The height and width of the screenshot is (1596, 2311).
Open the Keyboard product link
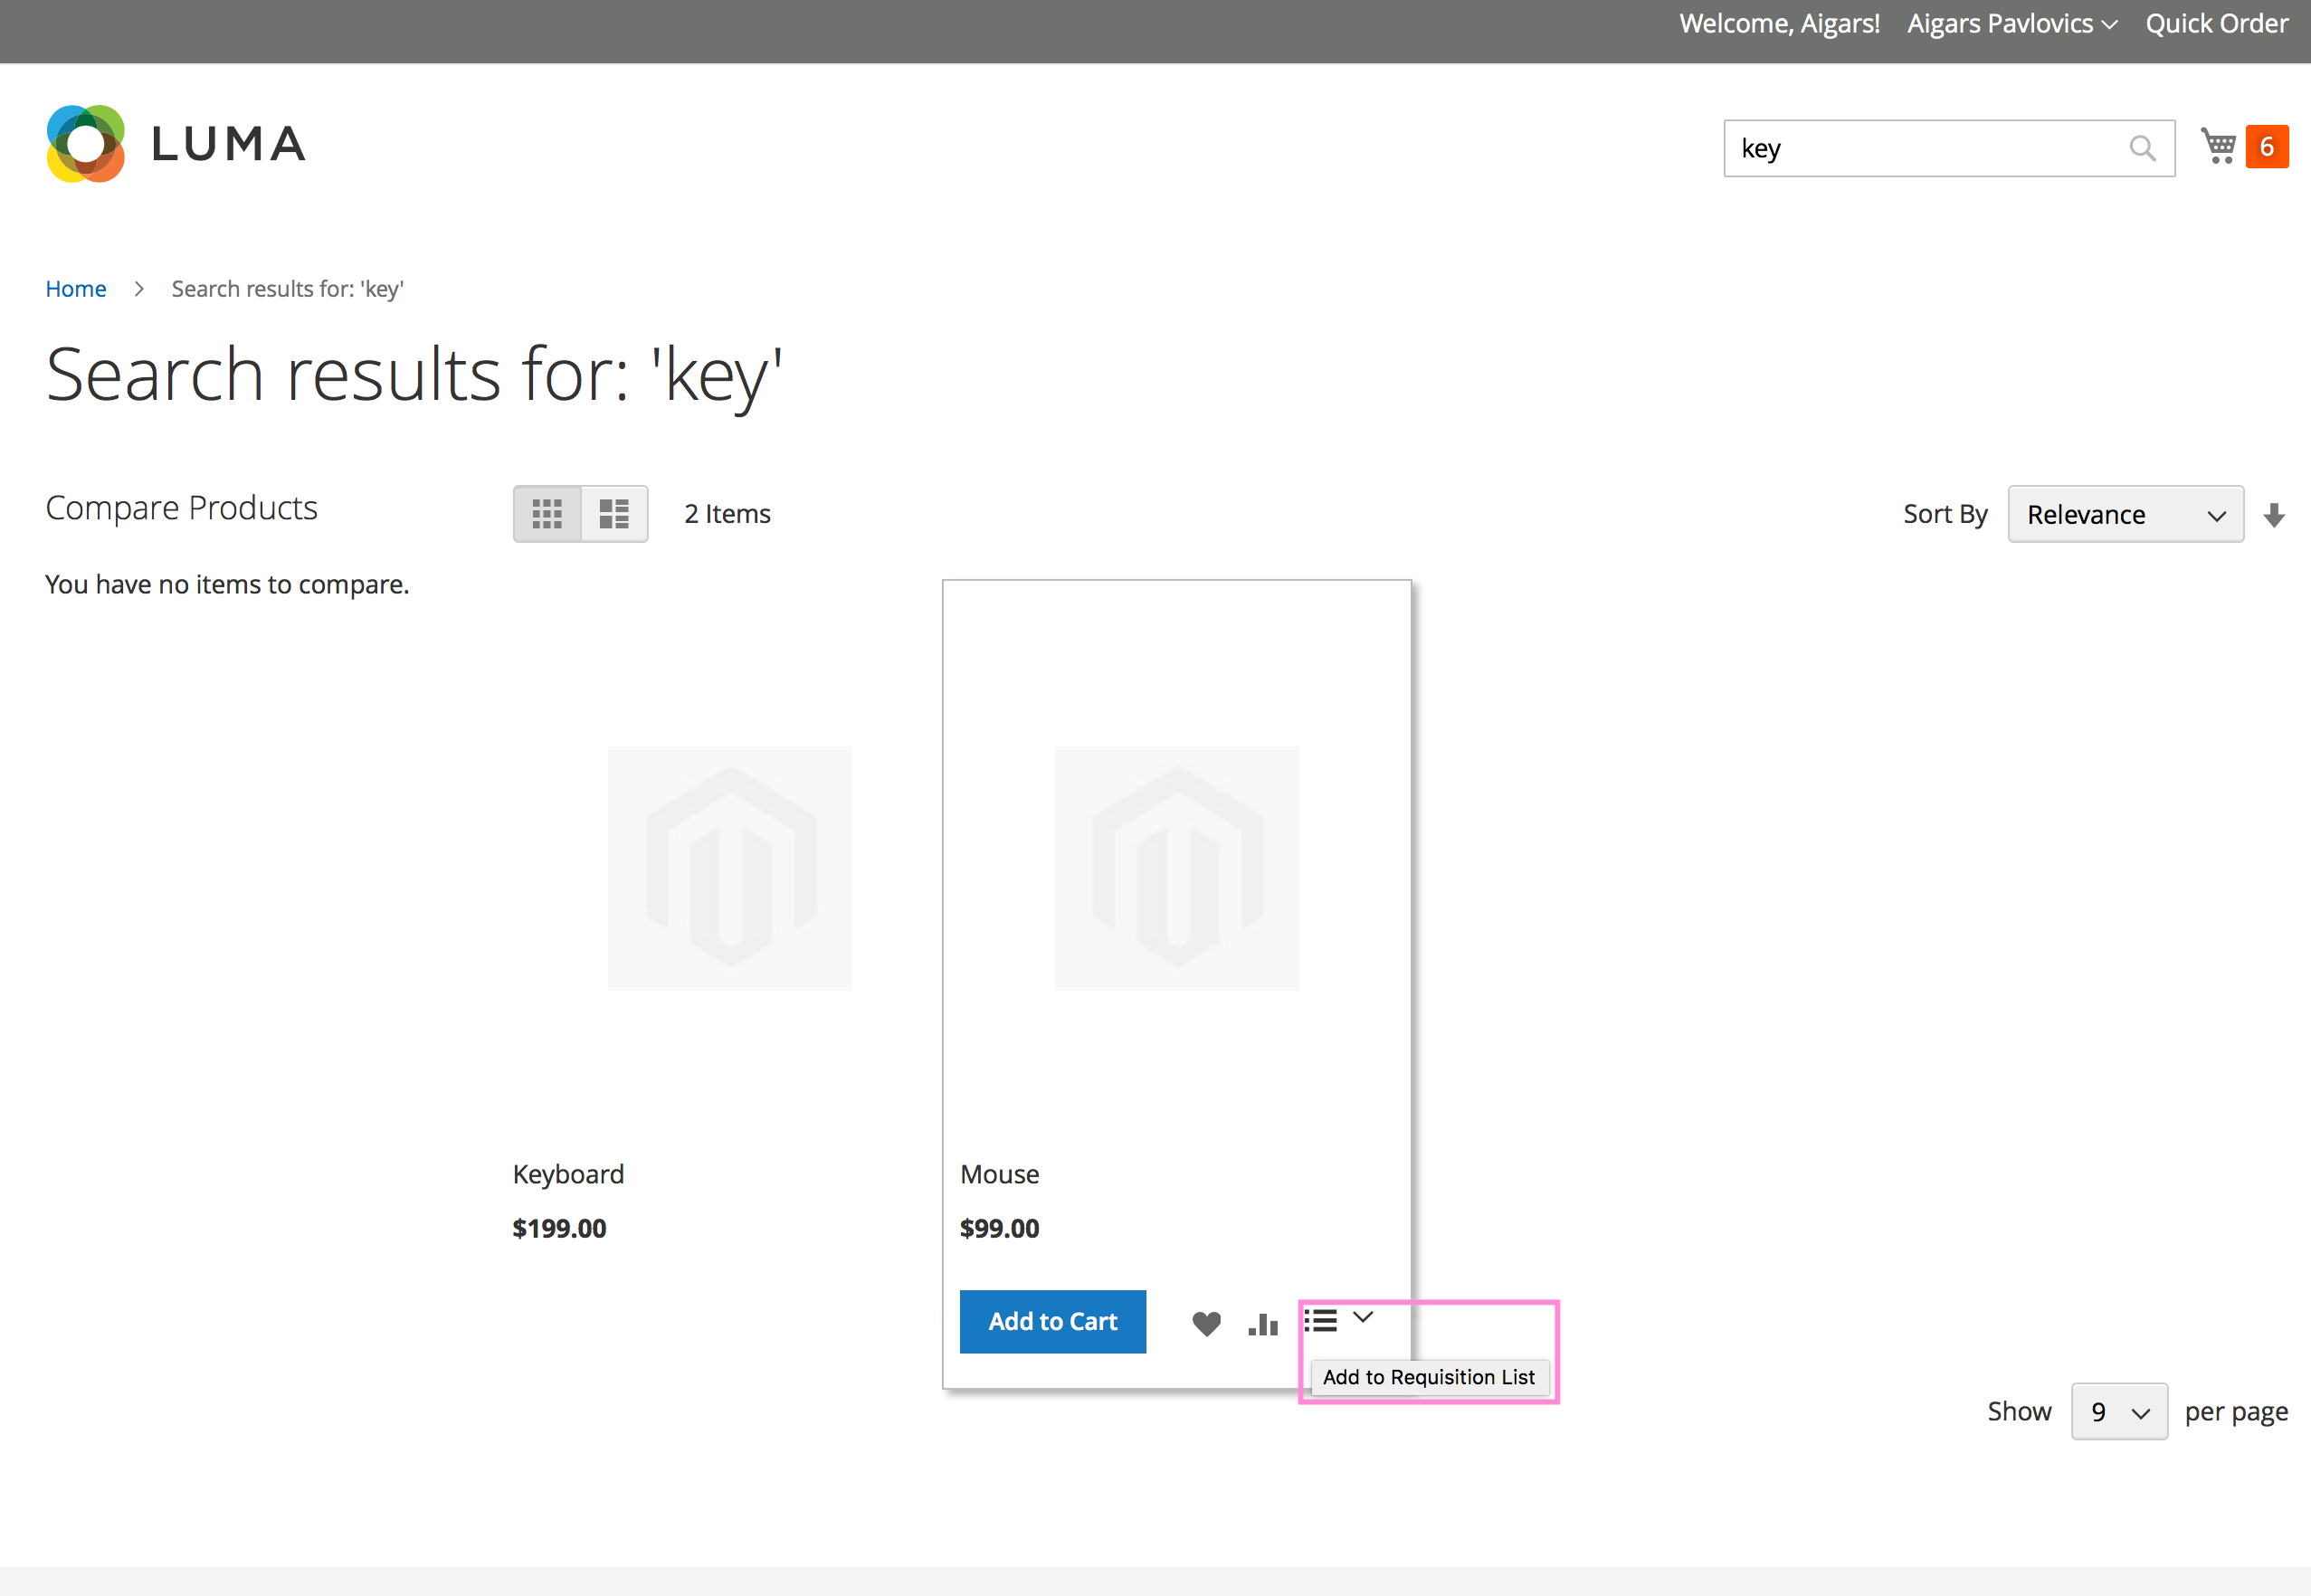pyautogui.click(x=568, y=1174)
